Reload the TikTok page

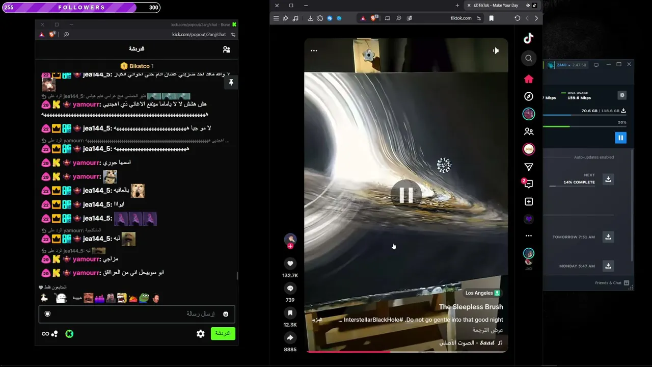[x=517, y=18]
